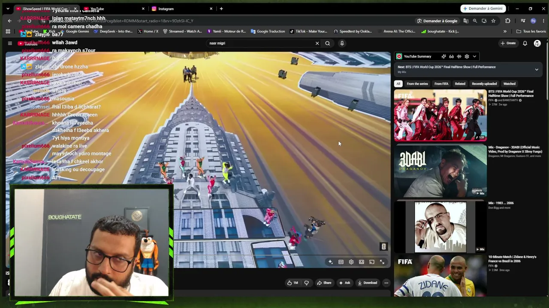Open the zoom magnifier in the address bar

click(475, 21)
